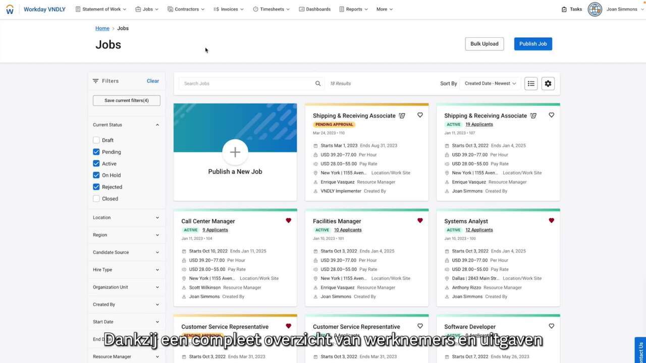Enable the Draft status filter
646x363 pixels.
(x=96, y=140)
